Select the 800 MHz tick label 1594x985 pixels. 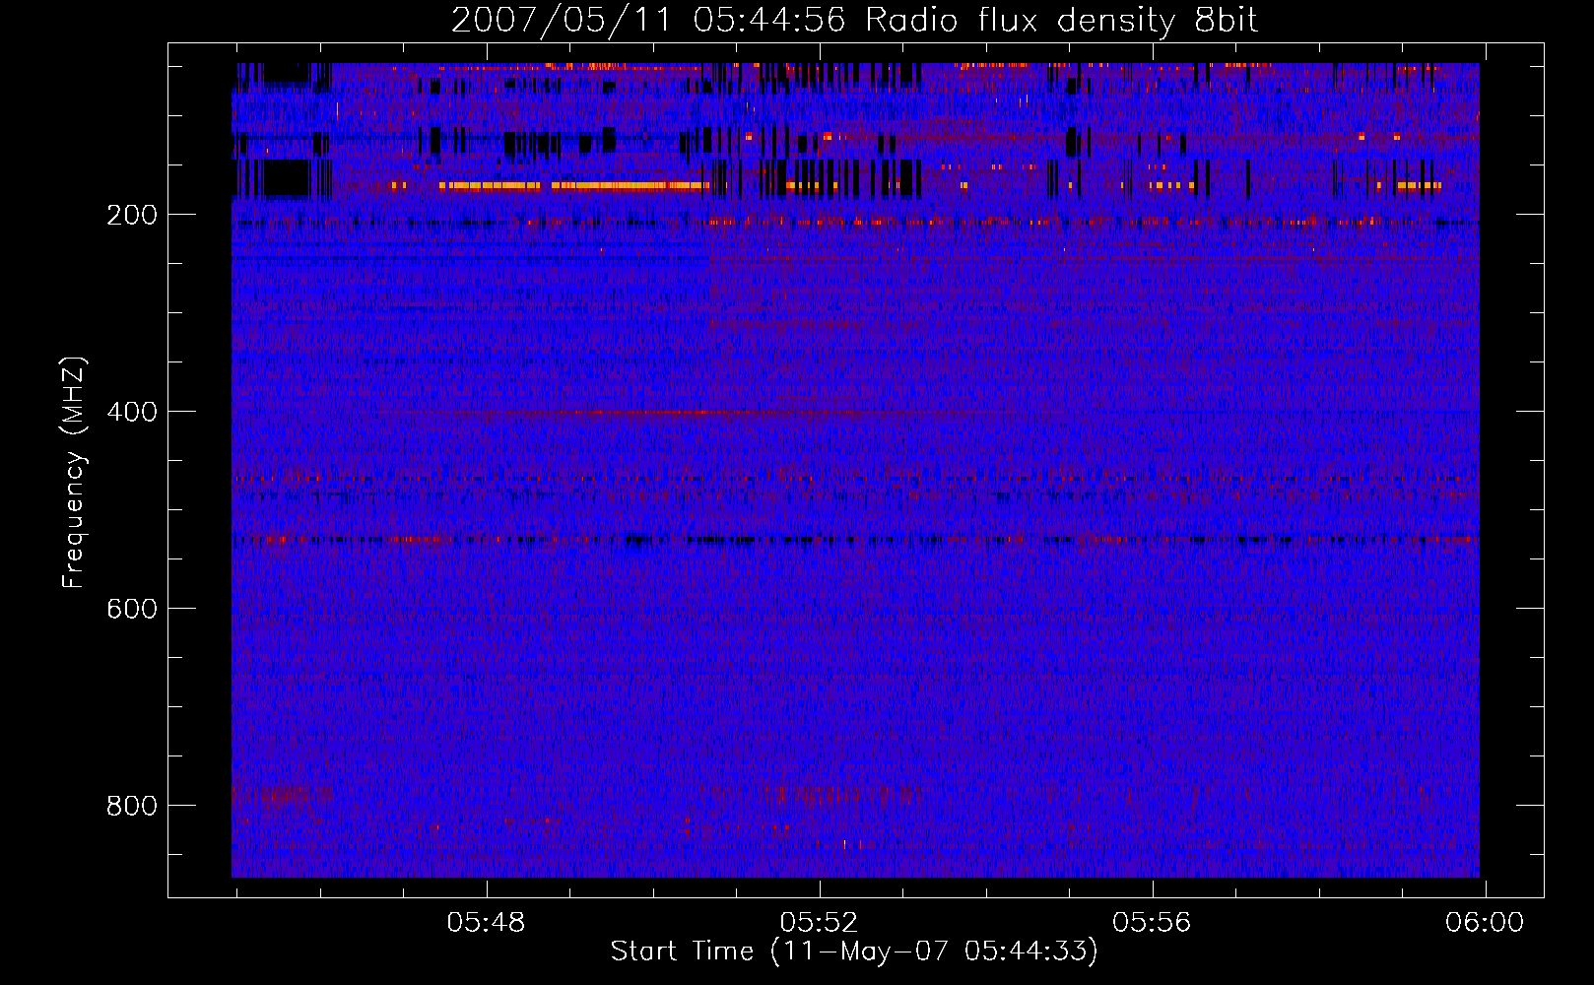132,806
